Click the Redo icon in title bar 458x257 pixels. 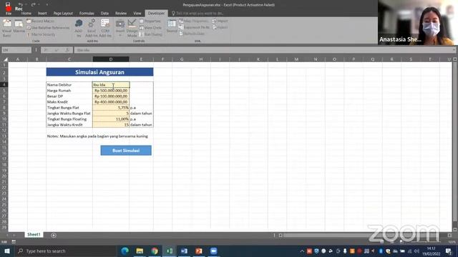[33, 4]
